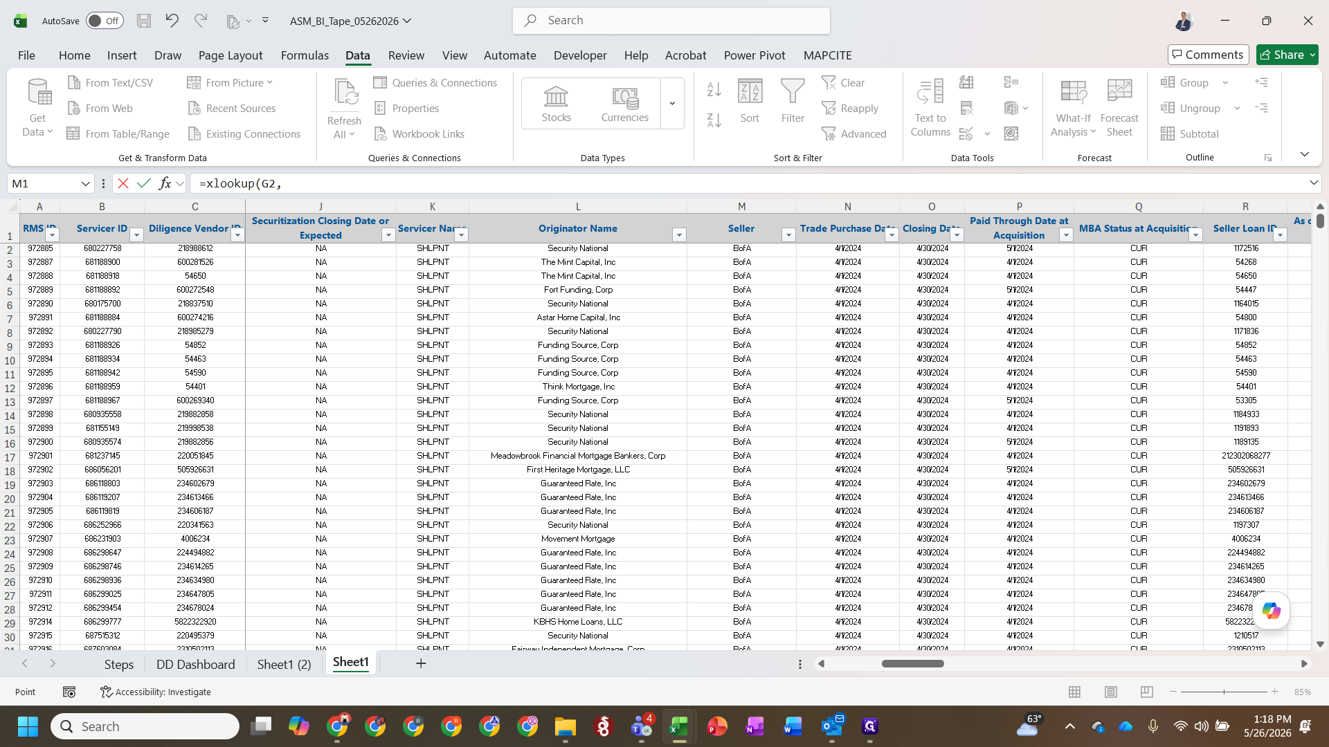The image size is (1329, 747).
Task: Switch to Normal view in status bar
Action: [1074, 692]
